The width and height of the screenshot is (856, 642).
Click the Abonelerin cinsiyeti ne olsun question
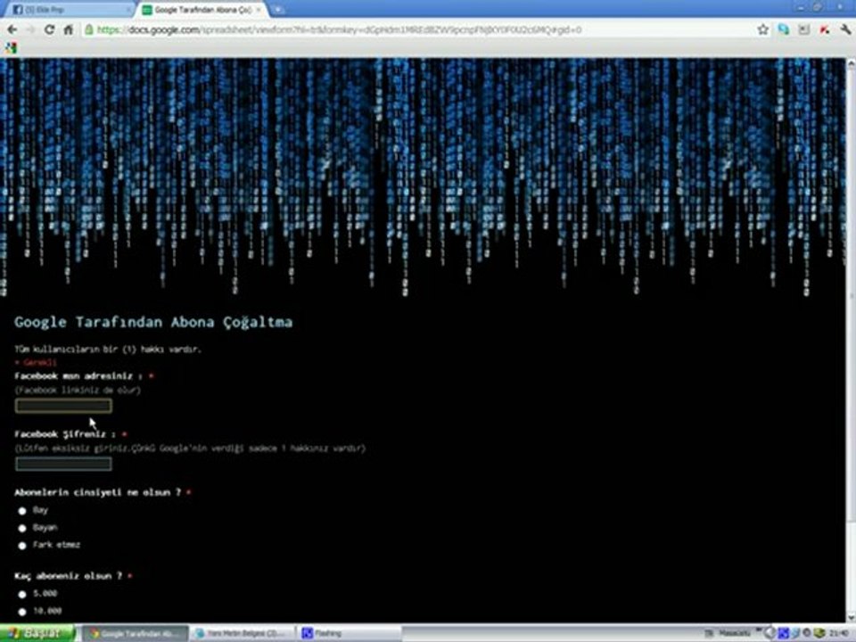pyautogui.click(x=98, y=492)
